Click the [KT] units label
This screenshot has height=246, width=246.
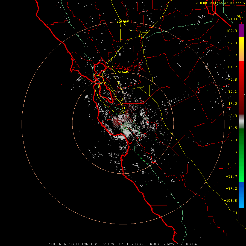pyautogui.click(x=233, y=19)
